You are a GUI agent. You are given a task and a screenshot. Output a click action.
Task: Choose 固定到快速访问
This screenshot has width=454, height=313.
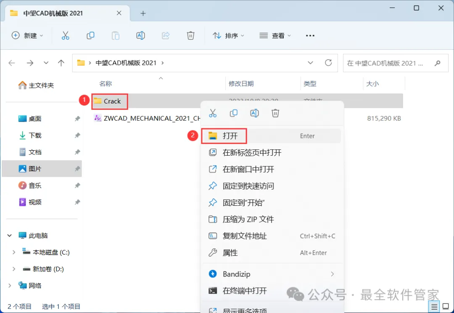click(x=271, y=186)
